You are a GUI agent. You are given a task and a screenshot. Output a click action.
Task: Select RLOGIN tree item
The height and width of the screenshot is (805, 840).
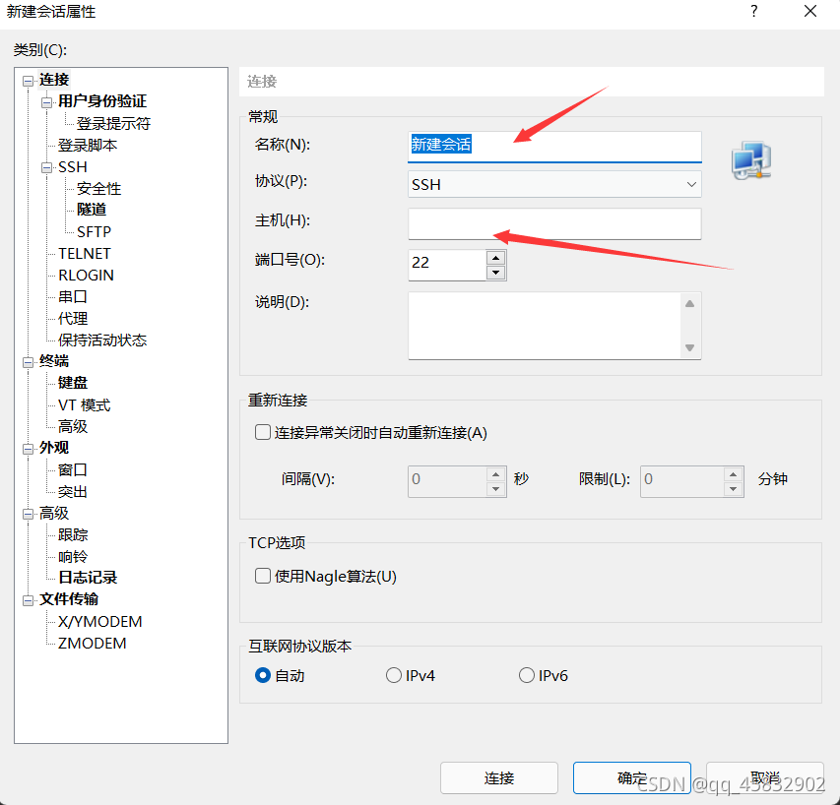click(86, 276)
